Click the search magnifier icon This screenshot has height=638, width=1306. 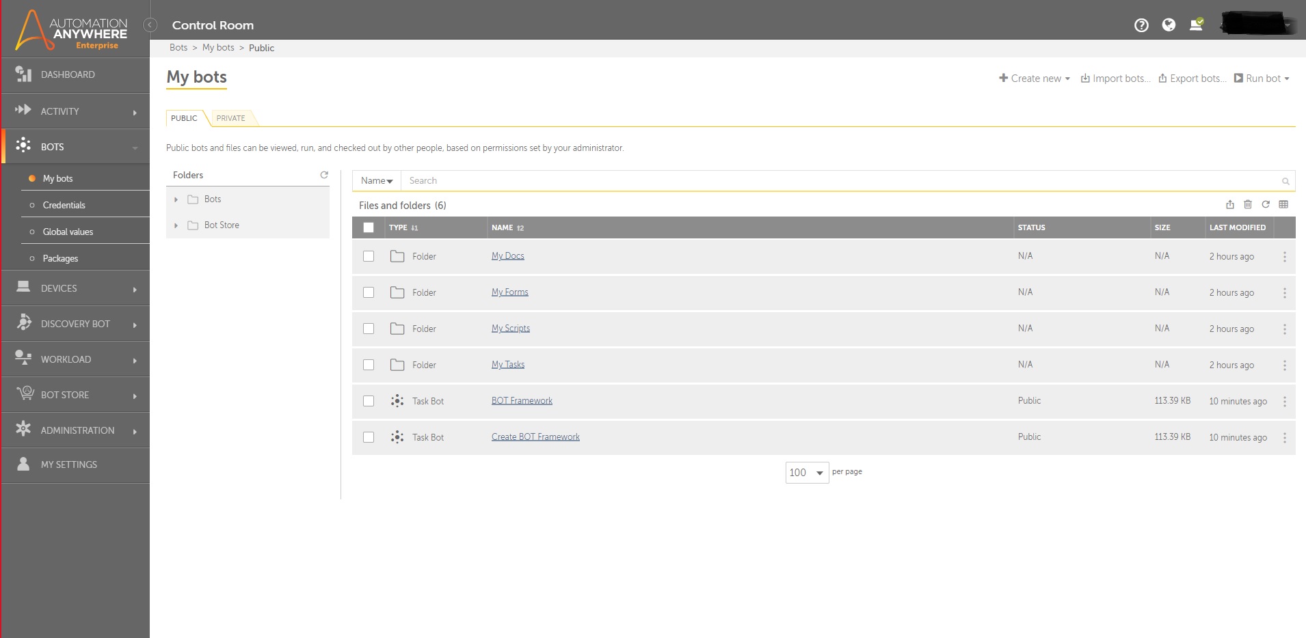[1285, 181]
